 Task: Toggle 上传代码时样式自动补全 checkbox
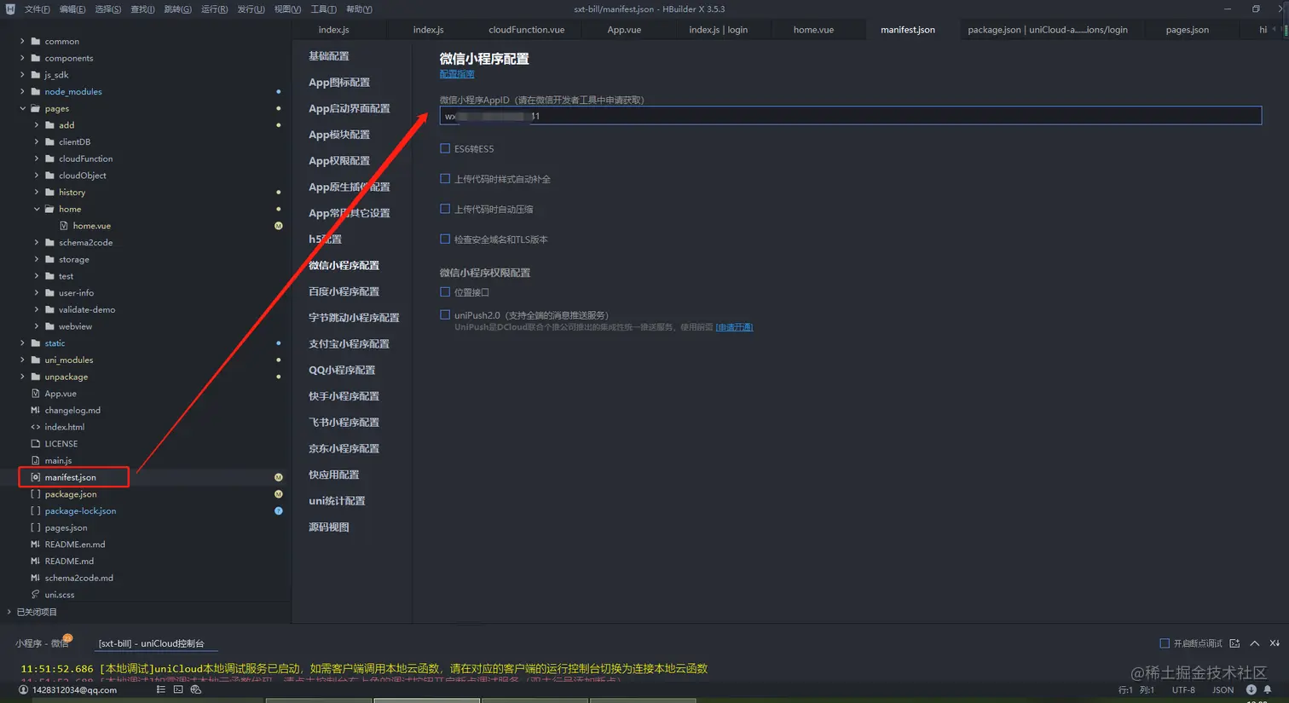(x=445, y=179)
